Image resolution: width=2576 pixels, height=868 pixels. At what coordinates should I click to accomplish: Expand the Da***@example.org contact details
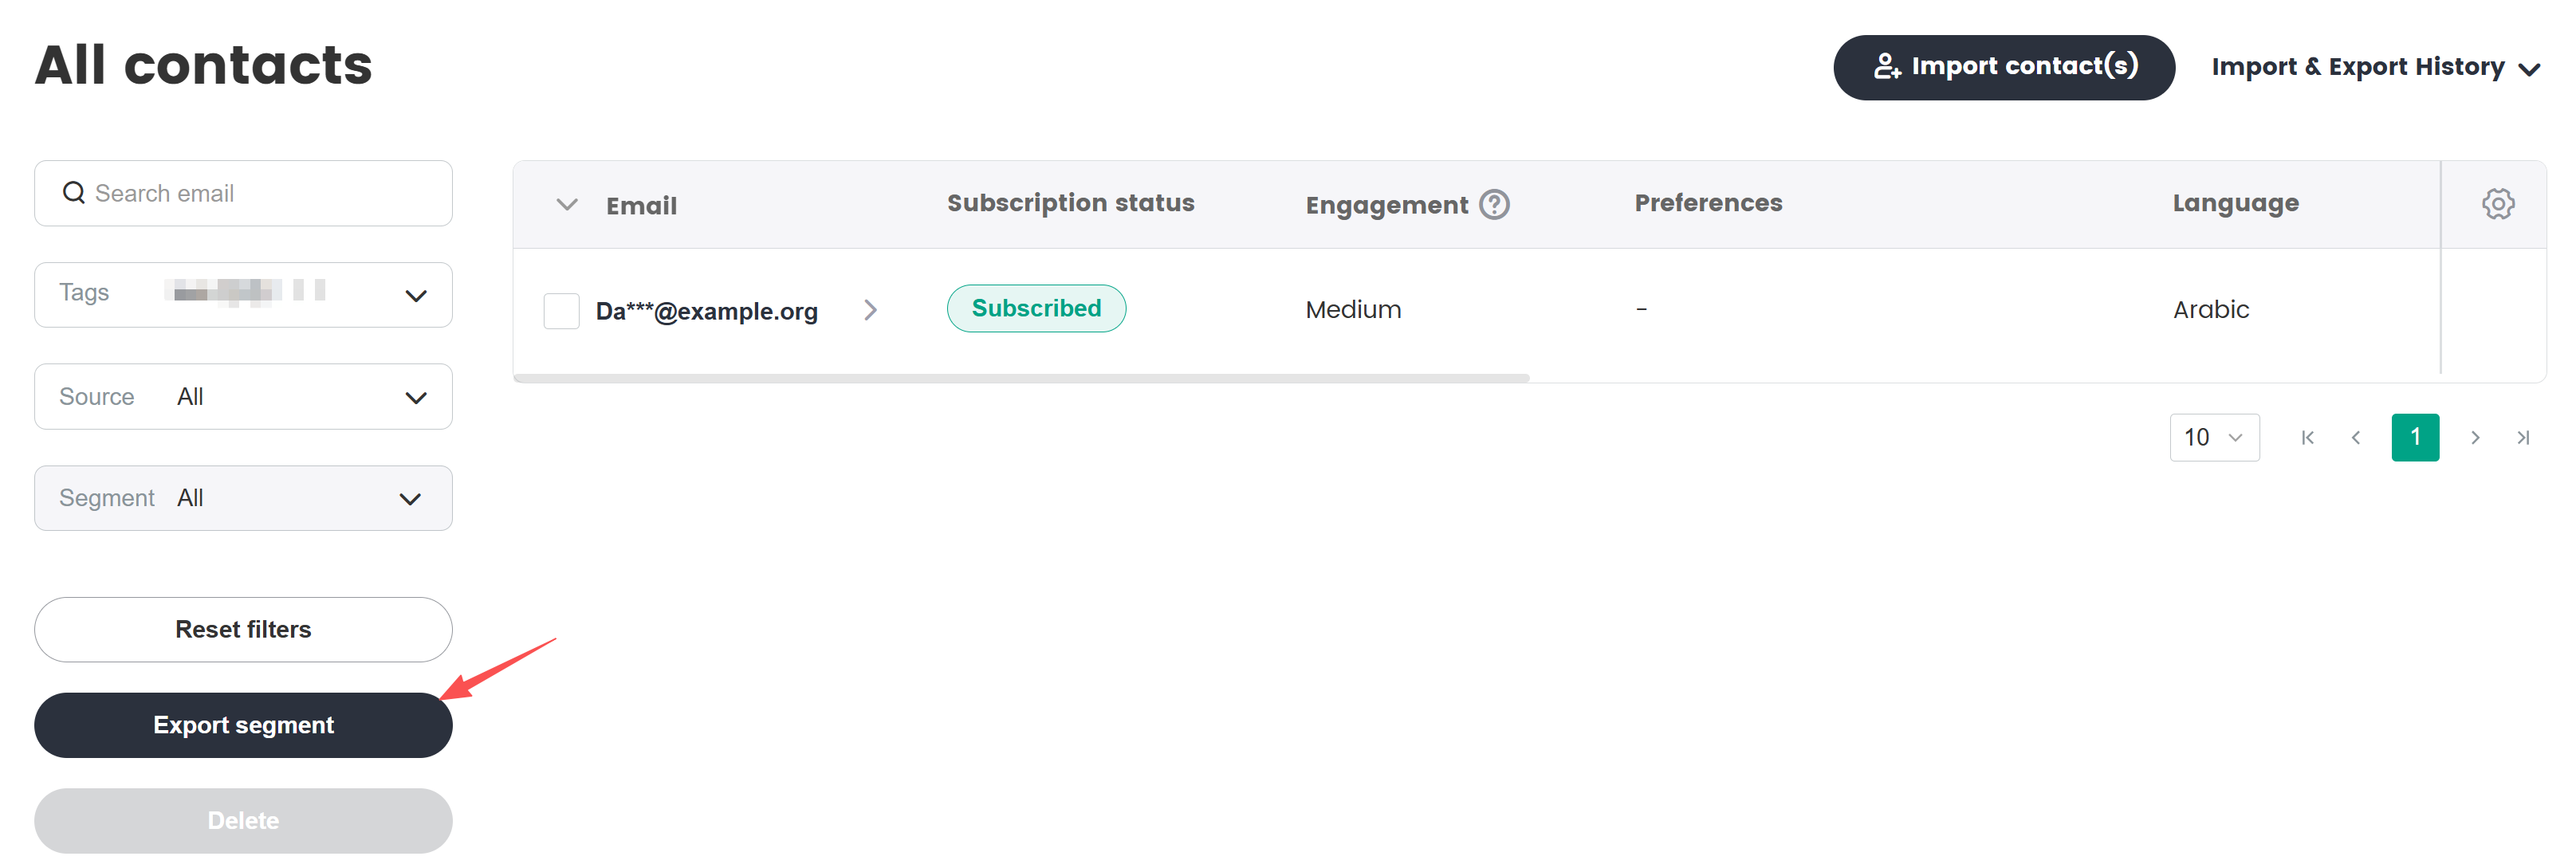871,310
